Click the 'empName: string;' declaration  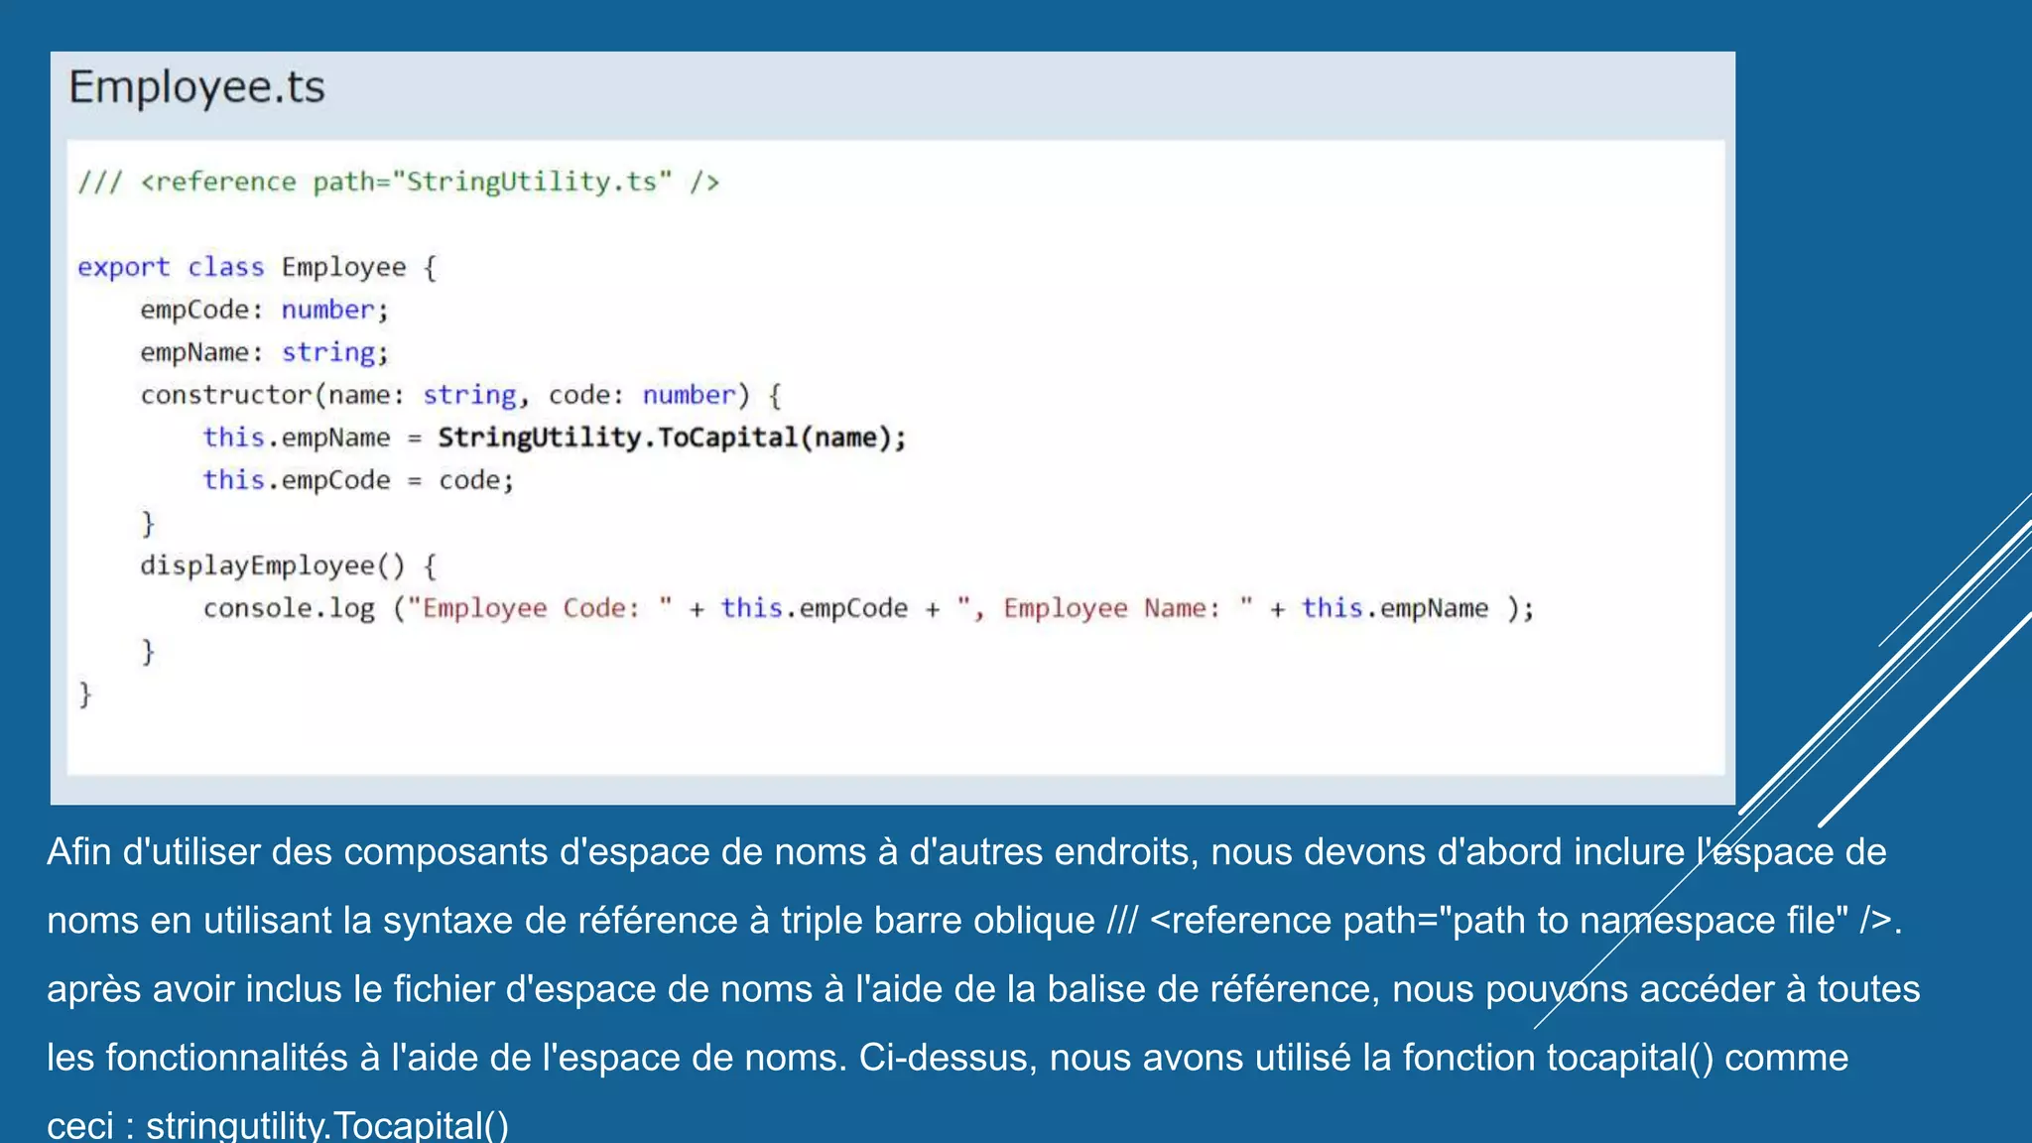[264, 352]
